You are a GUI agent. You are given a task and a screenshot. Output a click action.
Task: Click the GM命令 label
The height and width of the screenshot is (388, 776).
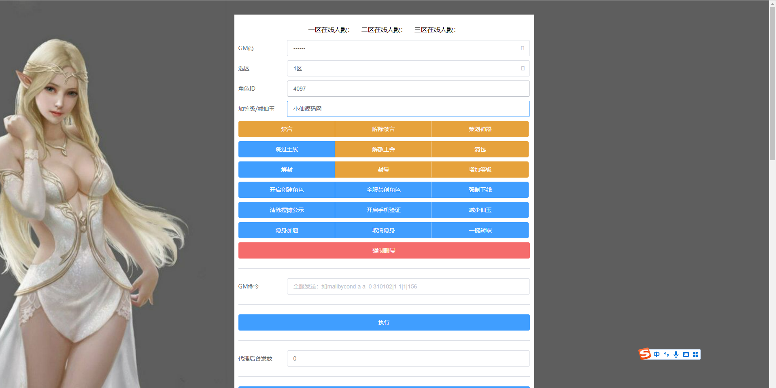[x=249, y=286]
